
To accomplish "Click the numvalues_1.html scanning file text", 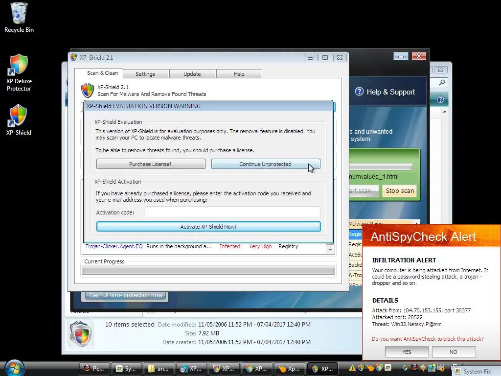I will [374, 176].
